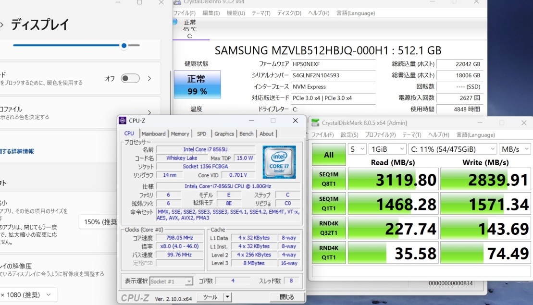Open ファイル(F) menu in CrystalDiskInfo
Image resolution: width=533 pixels, height=305 pixels.
click(185, 13)
